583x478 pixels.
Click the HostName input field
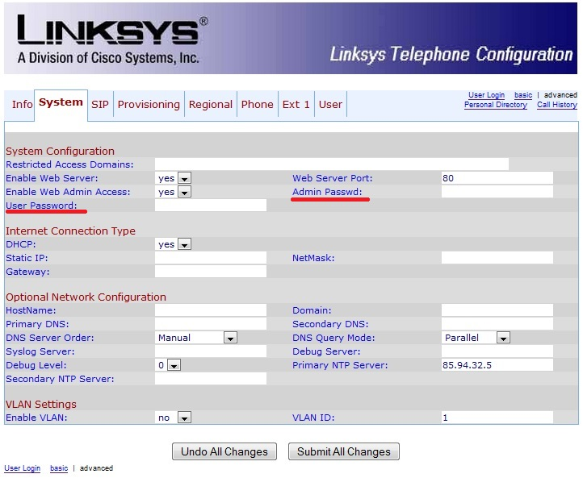point(211,310)
